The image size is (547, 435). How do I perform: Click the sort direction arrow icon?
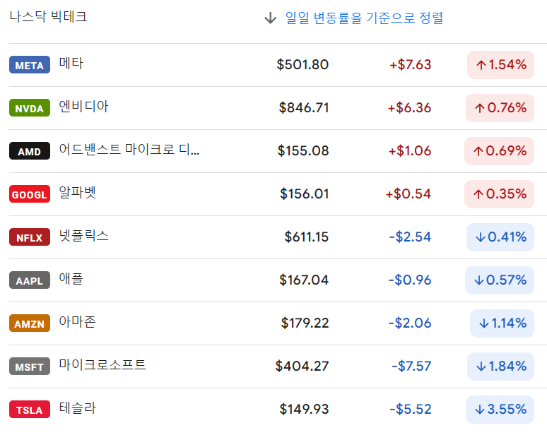270,18
